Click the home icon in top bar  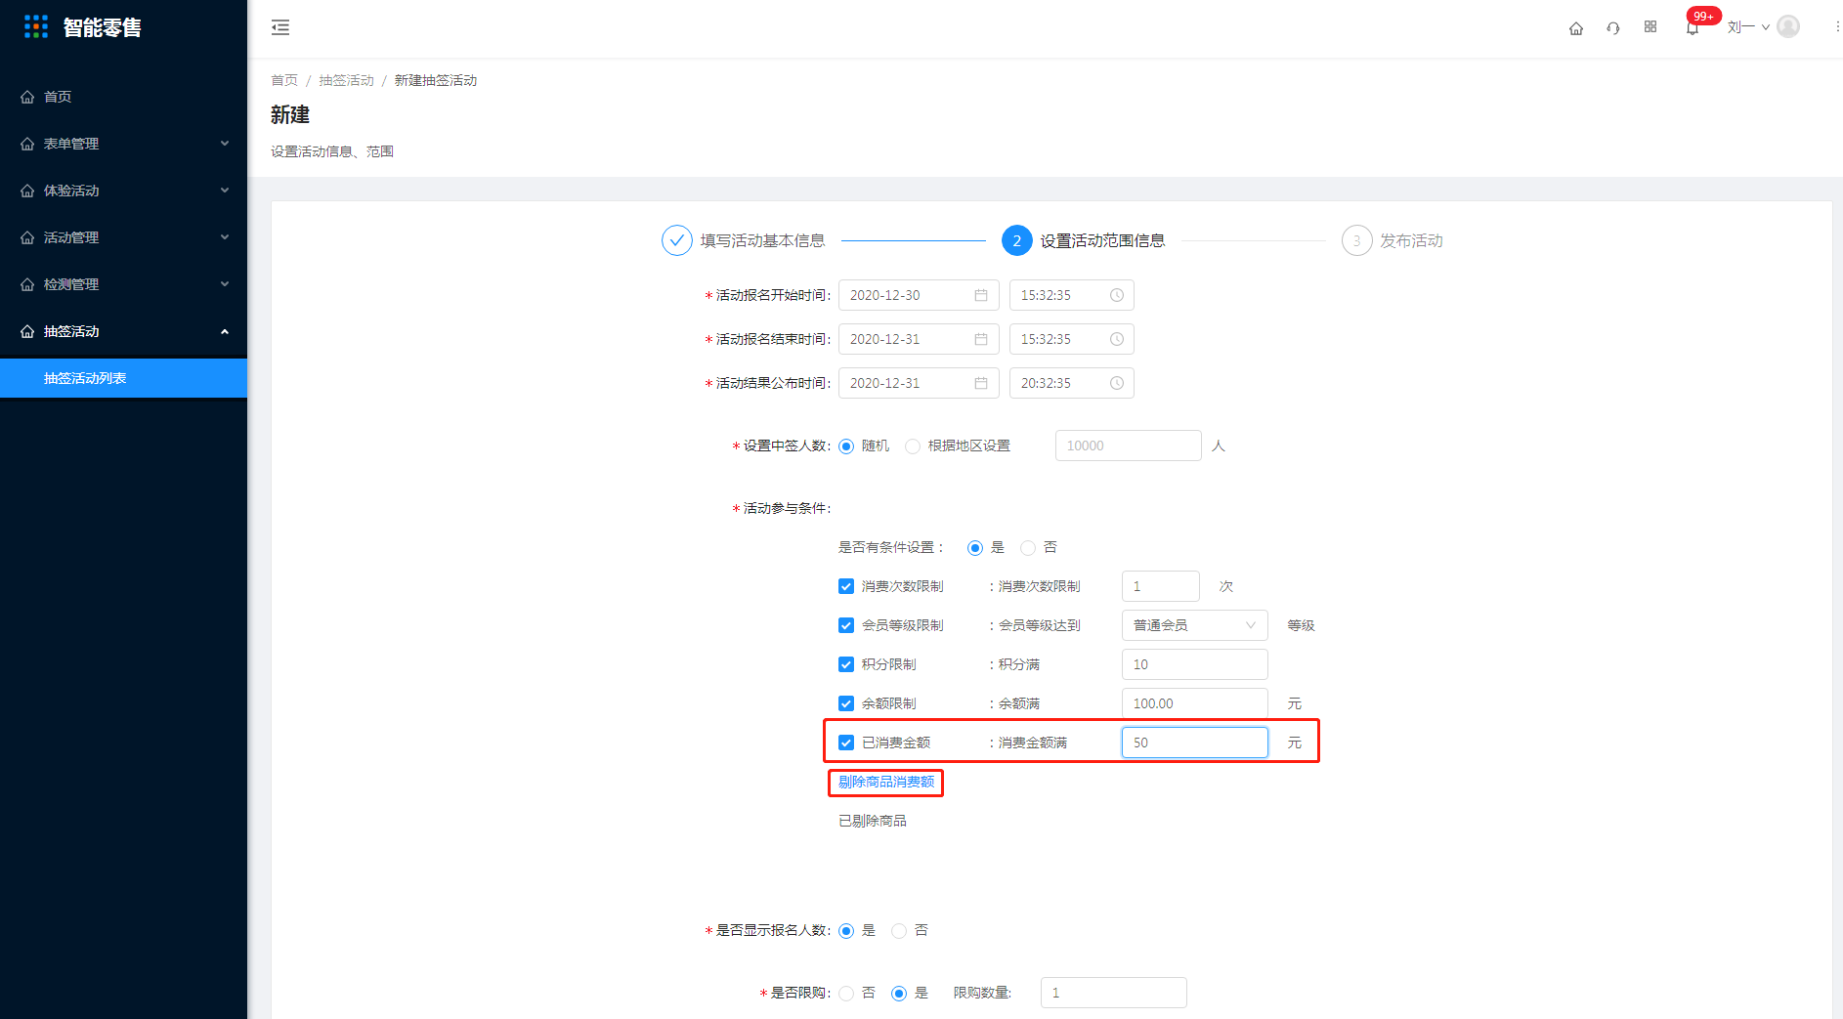click(x=1576, y=28)
